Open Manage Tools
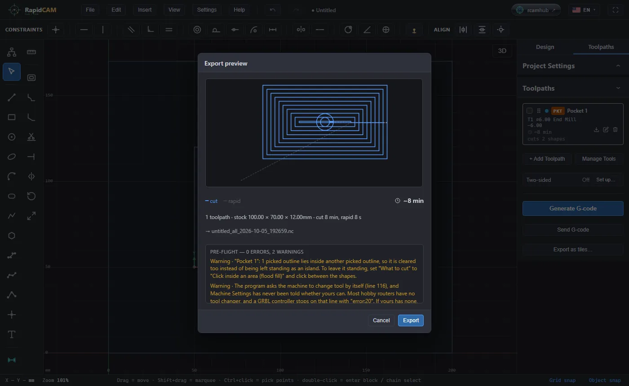This screenshot has height=386, width=629. coord(599,159)
